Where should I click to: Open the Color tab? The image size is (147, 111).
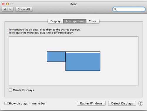tap(93, 21)
